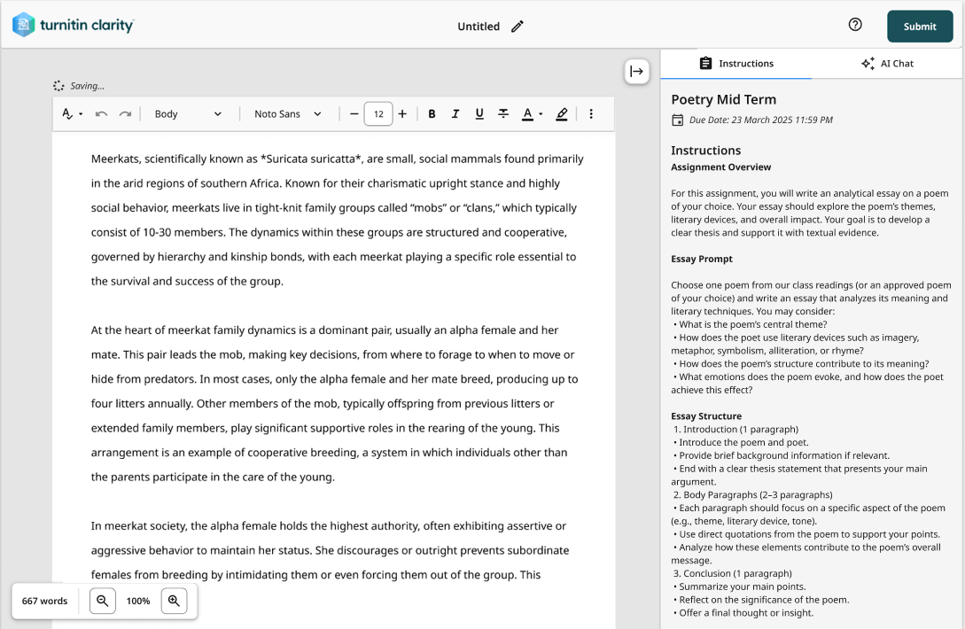The width and height of the screenshot is (965, 629).
Task: Toggle italic formatting
Action: (x=455, y=114)
